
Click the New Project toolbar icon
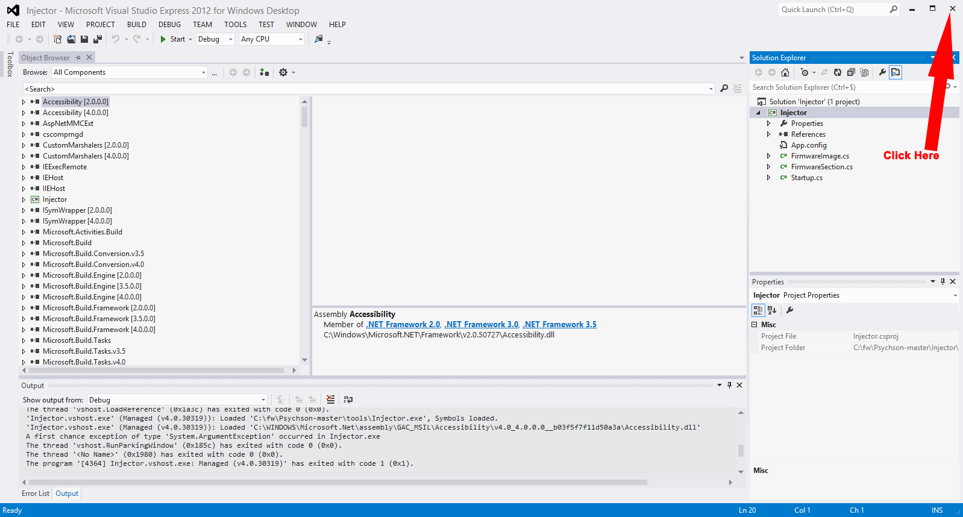click(57, 39)
